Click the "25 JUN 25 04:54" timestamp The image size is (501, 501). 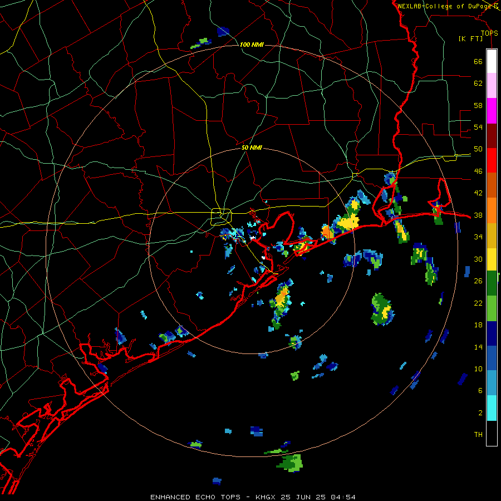318,497
